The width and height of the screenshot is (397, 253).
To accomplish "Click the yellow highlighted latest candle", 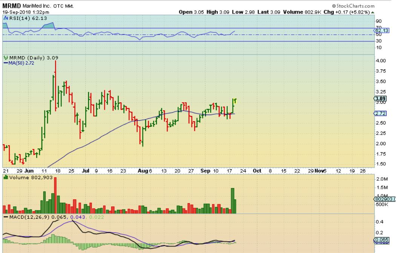I will (235, 101).
